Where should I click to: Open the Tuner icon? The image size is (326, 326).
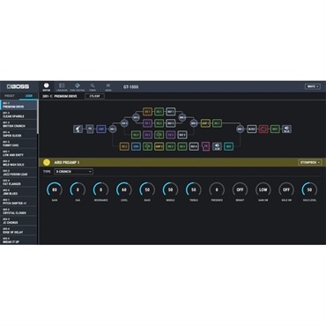(93, 86)
